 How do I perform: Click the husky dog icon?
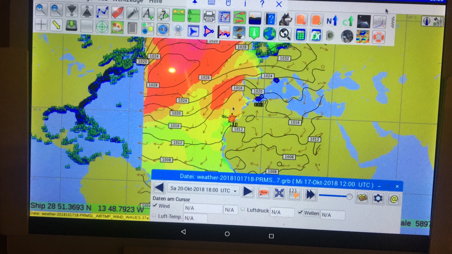pos(285,19)
